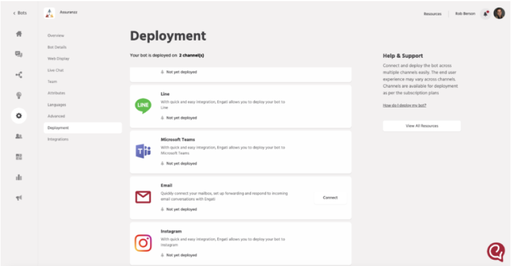The width and height of the screenshot is (511, 266).
Task: Click the megaphone broadcast icon
Action: tap(19, 198)
